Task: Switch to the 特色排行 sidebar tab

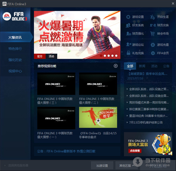Action: (x=15, y=49)
